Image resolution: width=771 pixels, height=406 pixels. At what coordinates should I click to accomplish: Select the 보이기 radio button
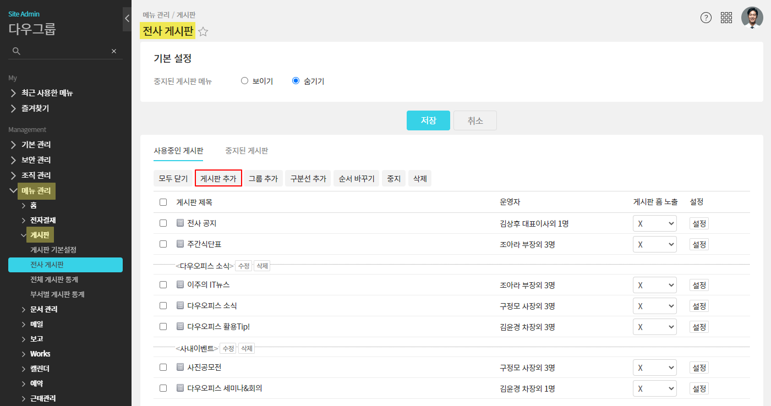(245, 81)
